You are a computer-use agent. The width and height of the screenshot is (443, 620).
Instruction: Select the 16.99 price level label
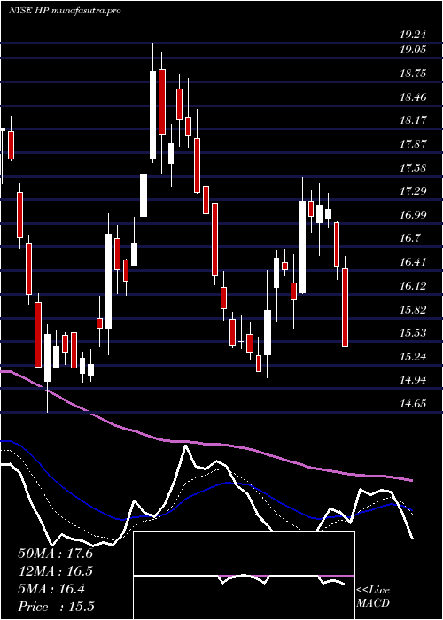413,215
